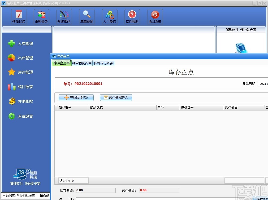Click the 退出系统 exit icon
Image resolution: width=268 pixels, height=200 pixels.
click(x=155, y=16)
